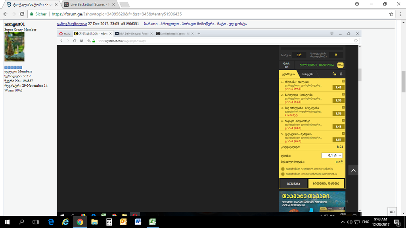This screenshot has width=406, height=228.
Task: Open ბილეთების ისტორია ticket history
Action: [316, 65]
